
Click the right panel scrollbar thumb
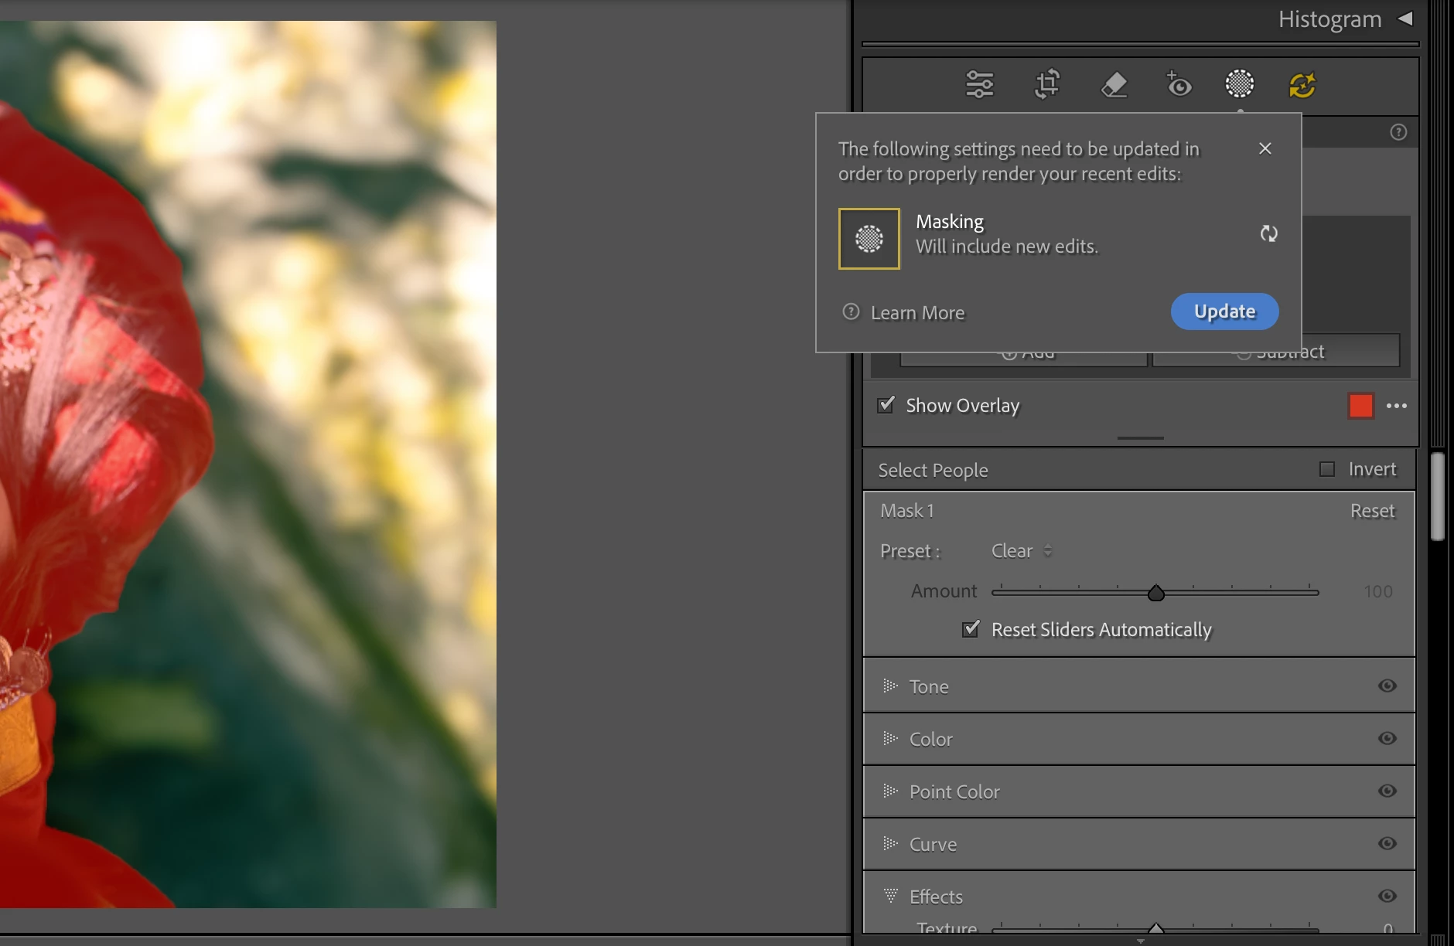pos(1438,496)
